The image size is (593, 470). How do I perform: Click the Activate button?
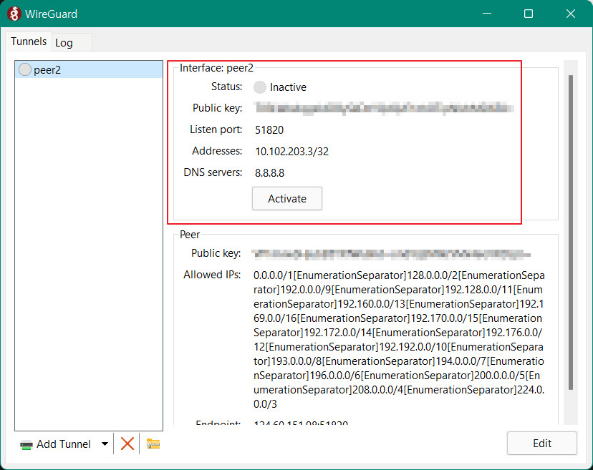coord(287,199)
